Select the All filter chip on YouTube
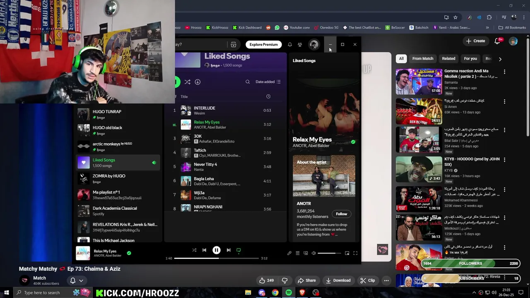 (x=401, y=59)
